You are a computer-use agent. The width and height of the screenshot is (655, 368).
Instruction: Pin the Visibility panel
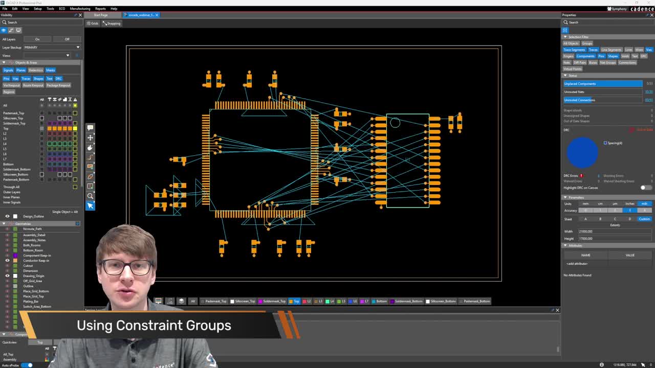point(75,15)
